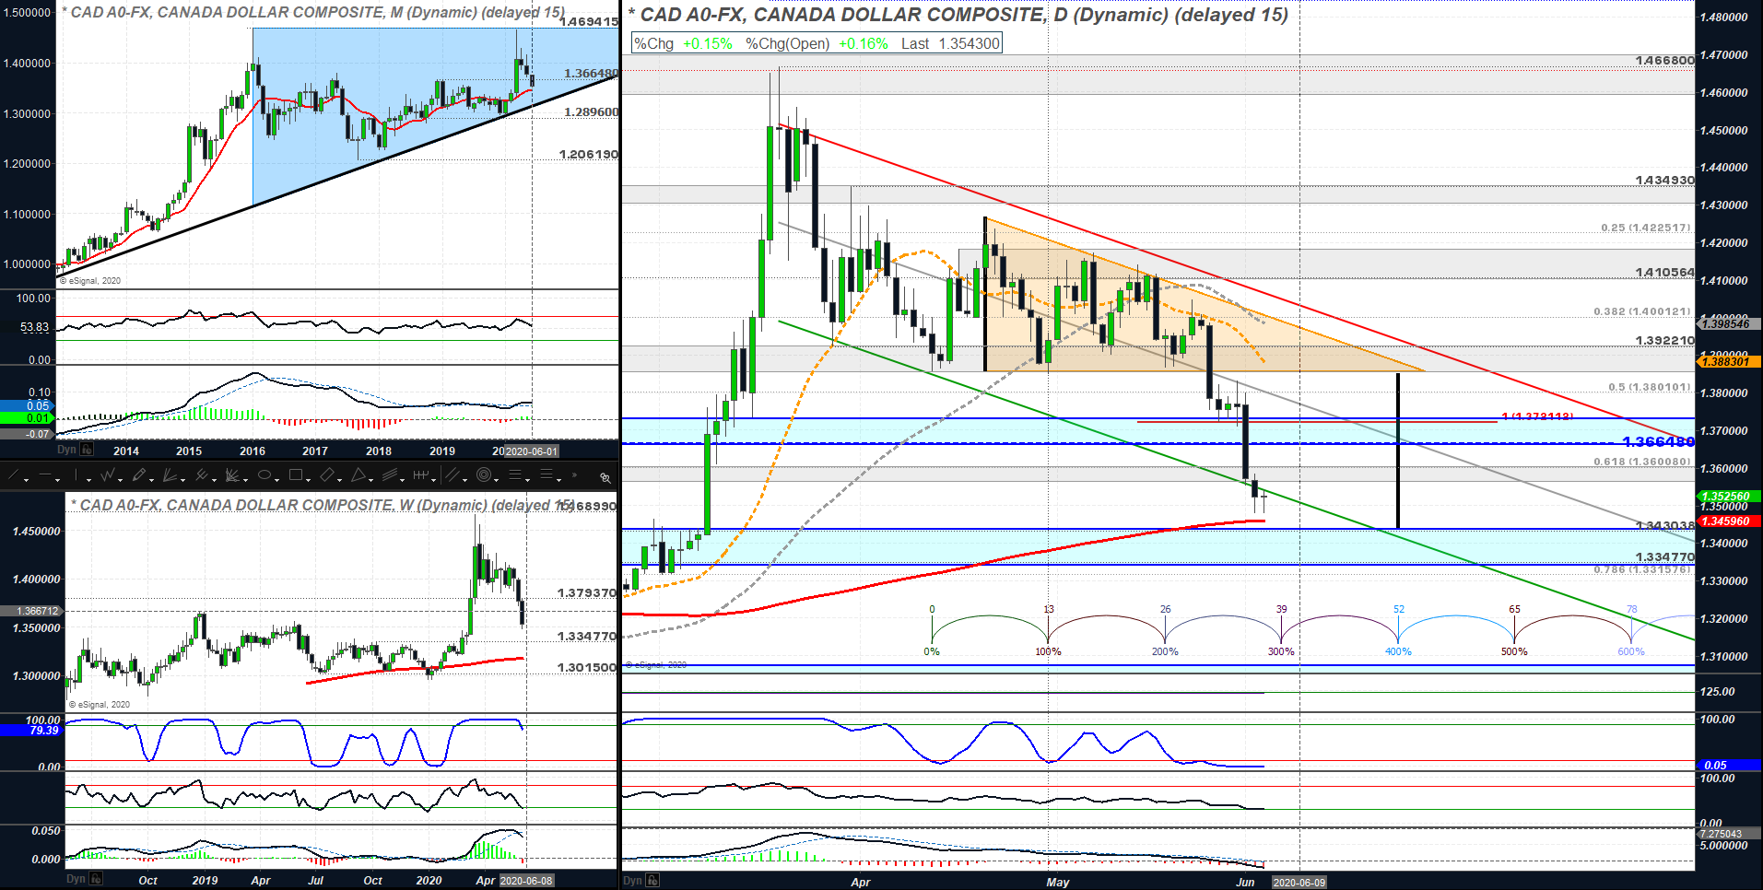Viewport: 1763px width, 890px height.
Task: Show more toolbar items via double chevron
Action: click(574, 476)
